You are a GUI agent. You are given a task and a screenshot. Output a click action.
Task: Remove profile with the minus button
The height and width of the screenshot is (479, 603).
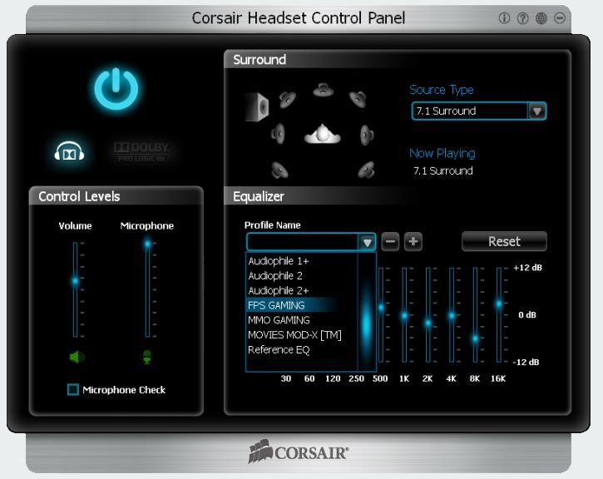coord(390,242)
